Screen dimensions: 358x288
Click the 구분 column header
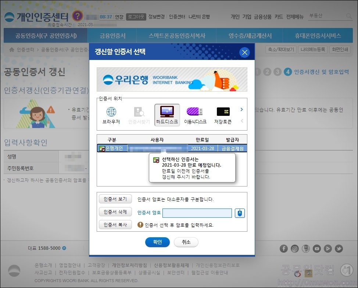click(x=112, y=140)
